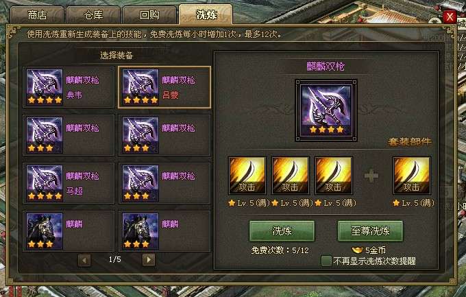Switch to the 回购 tab
466x297 pixels.
[149, 15]
